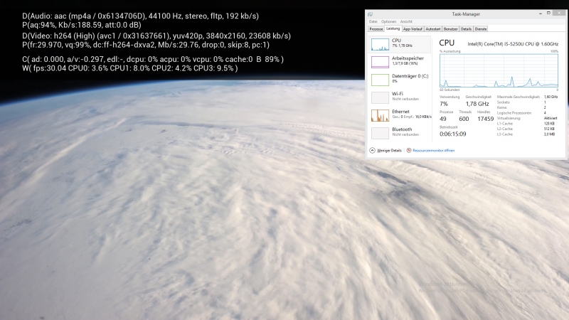The image size is (569, 320).
Task: Switch to the Dienste tab
Action: pos(481,29)
